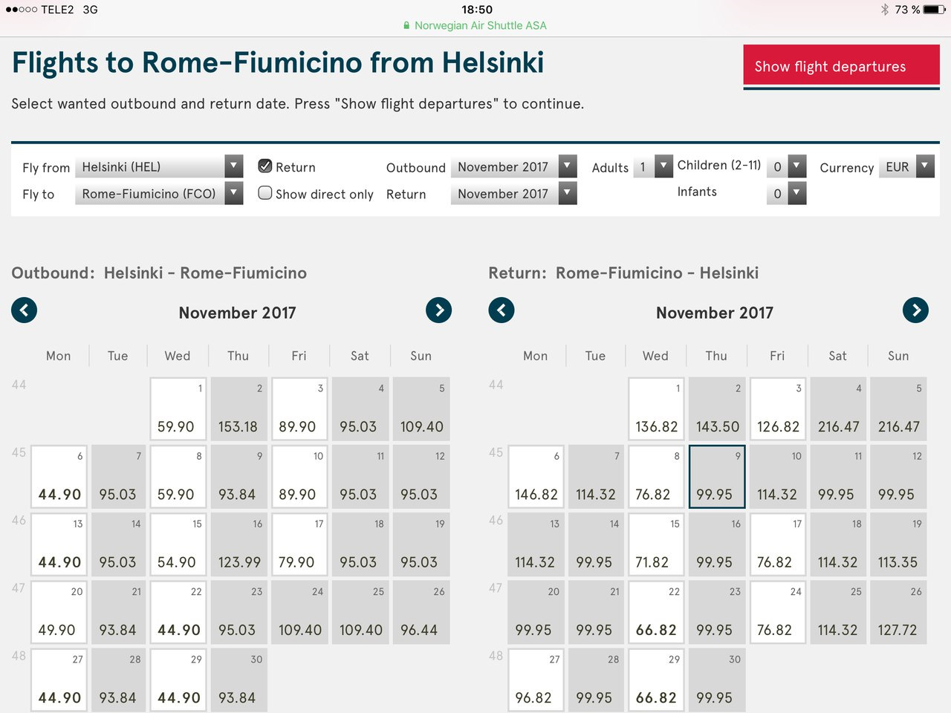The width and height of the screenshot is (951, 713).
Task: Select outbound 23 November at 95.03
Action: click(x=238, y=612)
